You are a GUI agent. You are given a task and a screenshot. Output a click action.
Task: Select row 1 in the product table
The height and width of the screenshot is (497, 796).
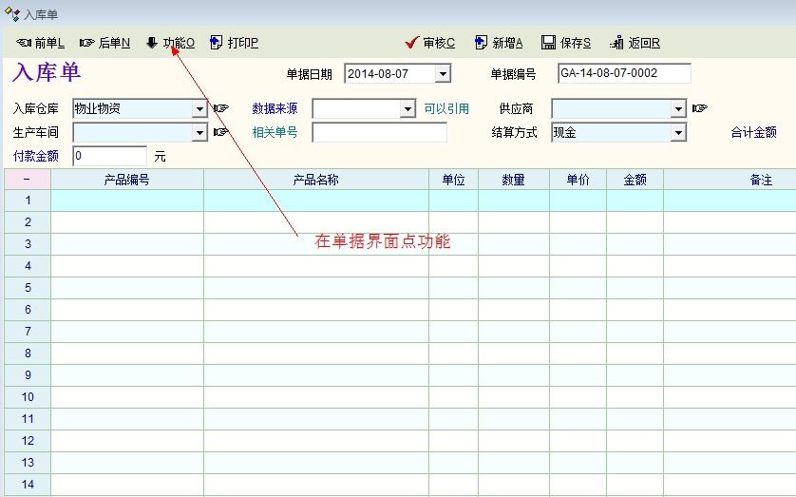pyautogui.click(x=28, y=201)
